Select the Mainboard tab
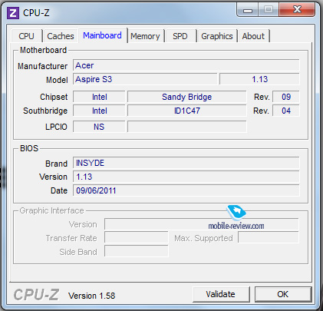This screenshot has width=323, height=311. pos(102,35)
